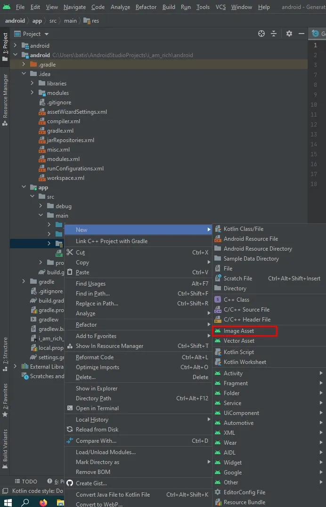326x507 pixels.
Task: Select Resource Bundle entry
Action: (269, 502)
